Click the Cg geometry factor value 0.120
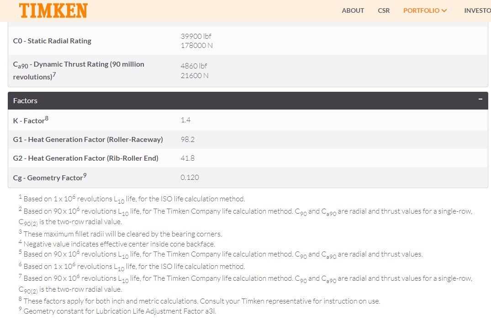Viewport: 491px width, 325px height. 190,178
